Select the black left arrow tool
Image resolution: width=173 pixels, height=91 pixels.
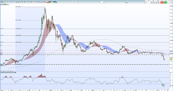[x=32, y=2]
